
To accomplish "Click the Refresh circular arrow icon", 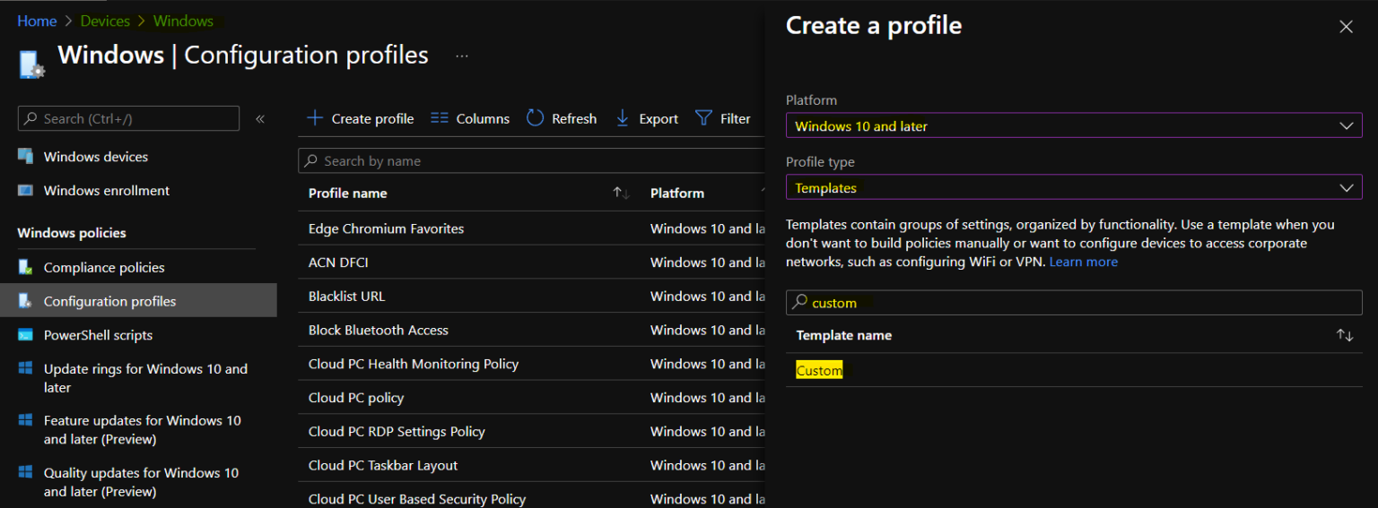I will [x=536, y=118].
